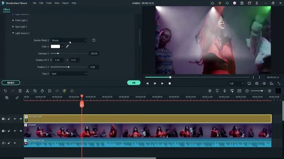Click the icon right of the preview speaker
Viewport: 284px width, 159px height.
272,83
